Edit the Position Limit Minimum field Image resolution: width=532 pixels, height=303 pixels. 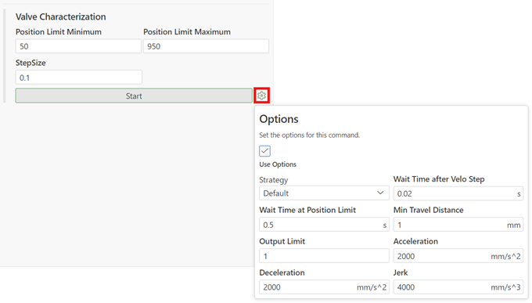pyautogui.click(x=78, y=46)
